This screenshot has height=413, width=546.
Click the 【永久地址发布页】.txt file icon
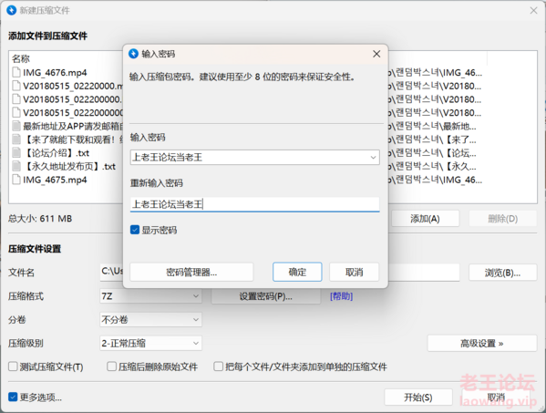click(x=16, y=166)
